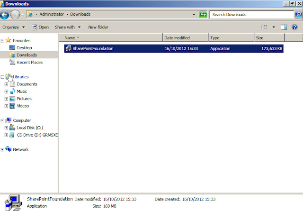303x211 pixels.
Task: Open the address bar history dropdown
Action: click(x=194, y=14)
